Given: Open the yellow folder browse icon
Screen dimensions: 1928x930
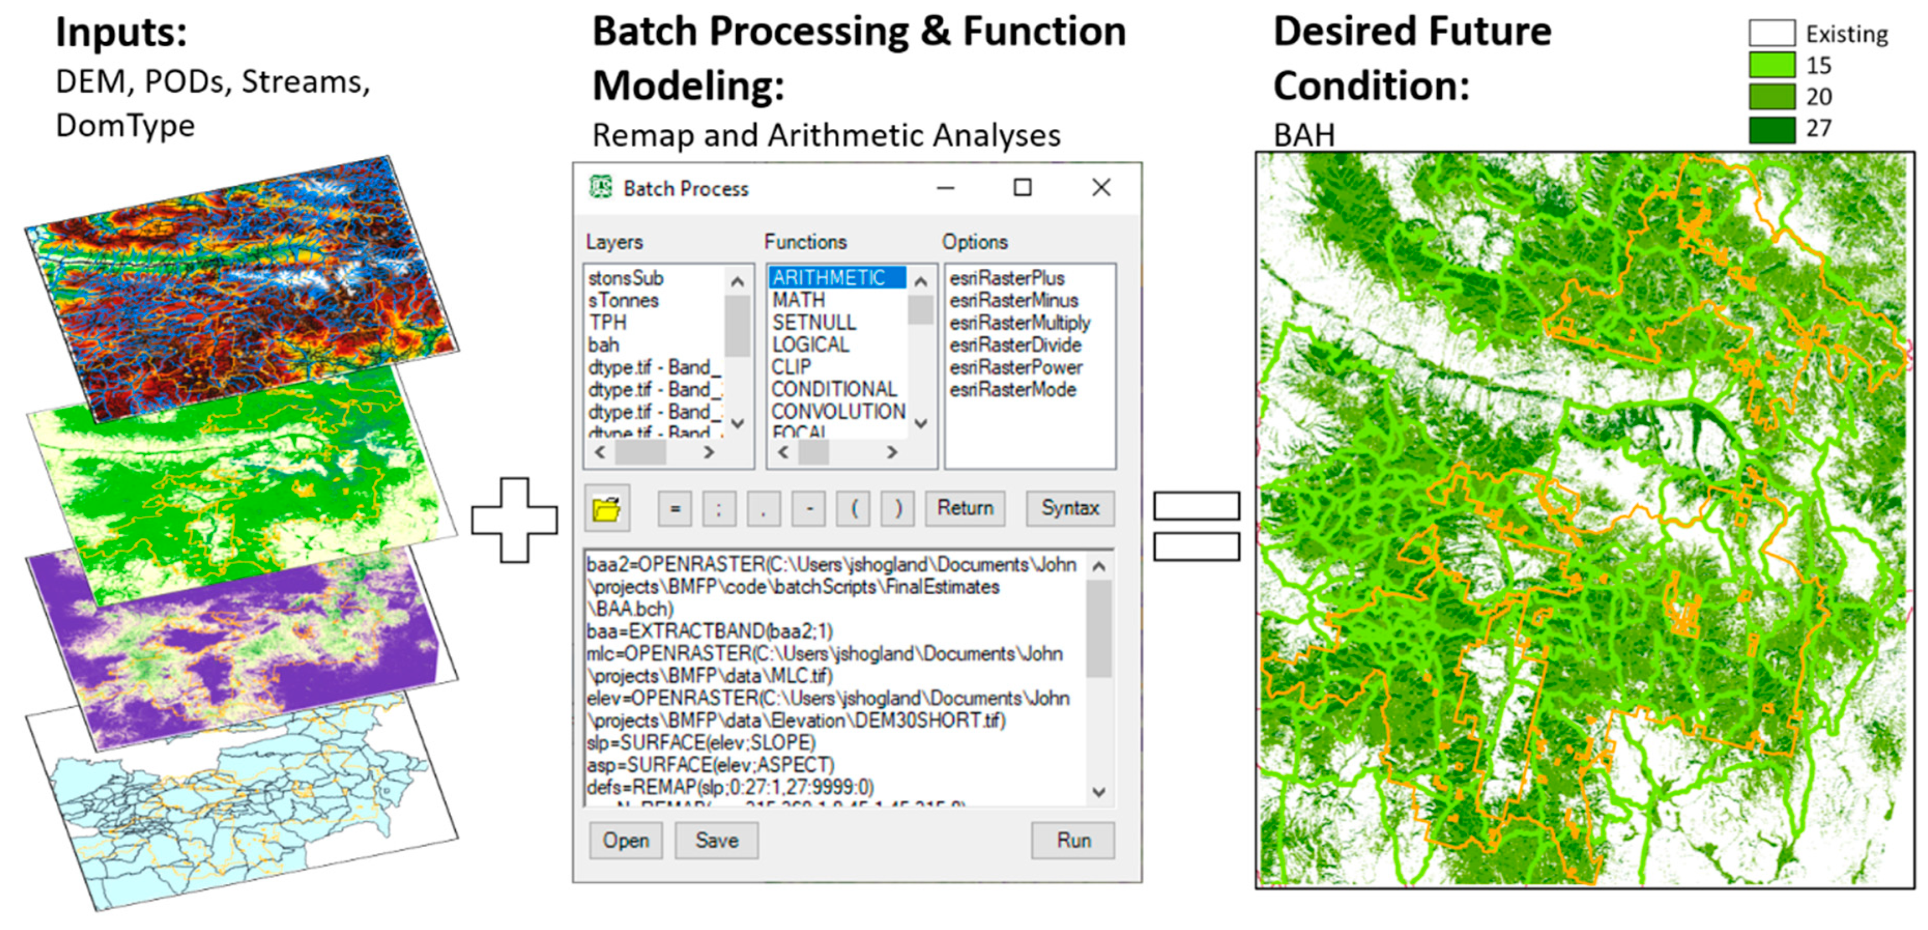Looking at the screenshot, I should [x=606, y=509].
